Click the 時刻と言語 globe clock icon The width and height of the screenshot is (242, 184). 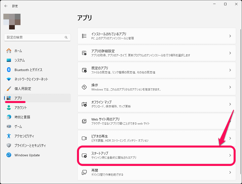[x=9, y=117]
